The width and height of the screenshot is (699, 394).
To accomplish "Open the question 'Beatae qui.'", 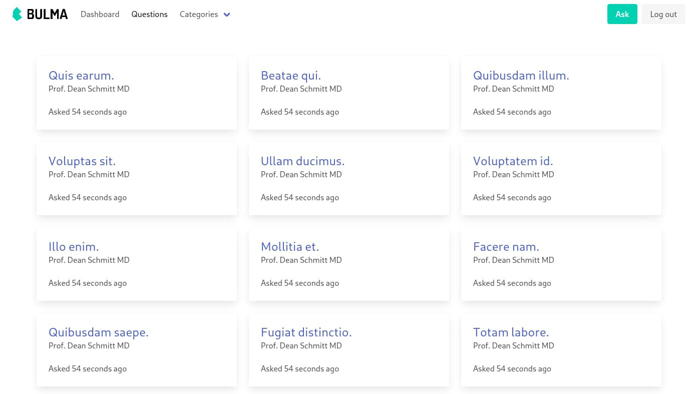I will point(291,75).
